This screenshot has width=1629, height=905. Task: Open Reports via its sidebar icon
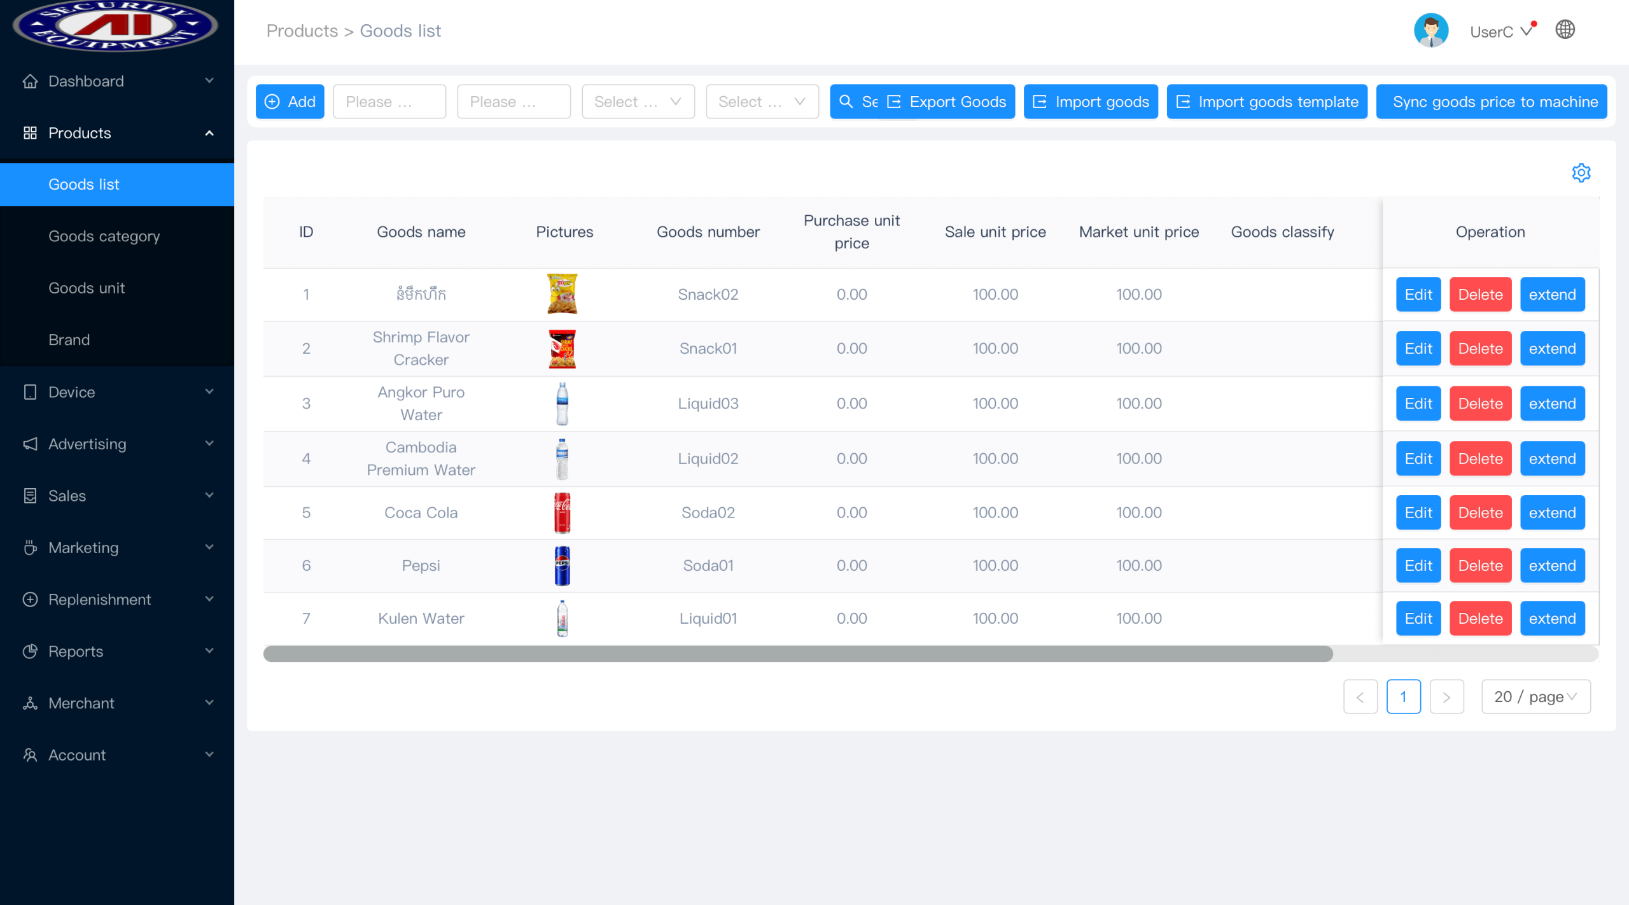30,651
